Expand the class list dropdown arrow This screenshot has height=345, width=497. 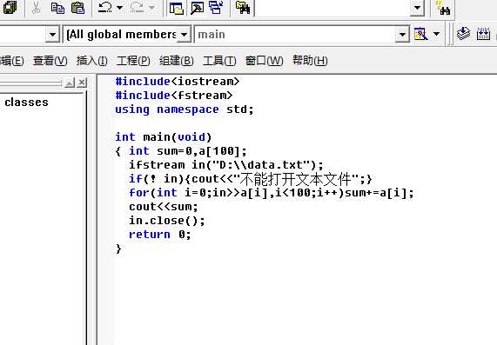tap(52, 34)
